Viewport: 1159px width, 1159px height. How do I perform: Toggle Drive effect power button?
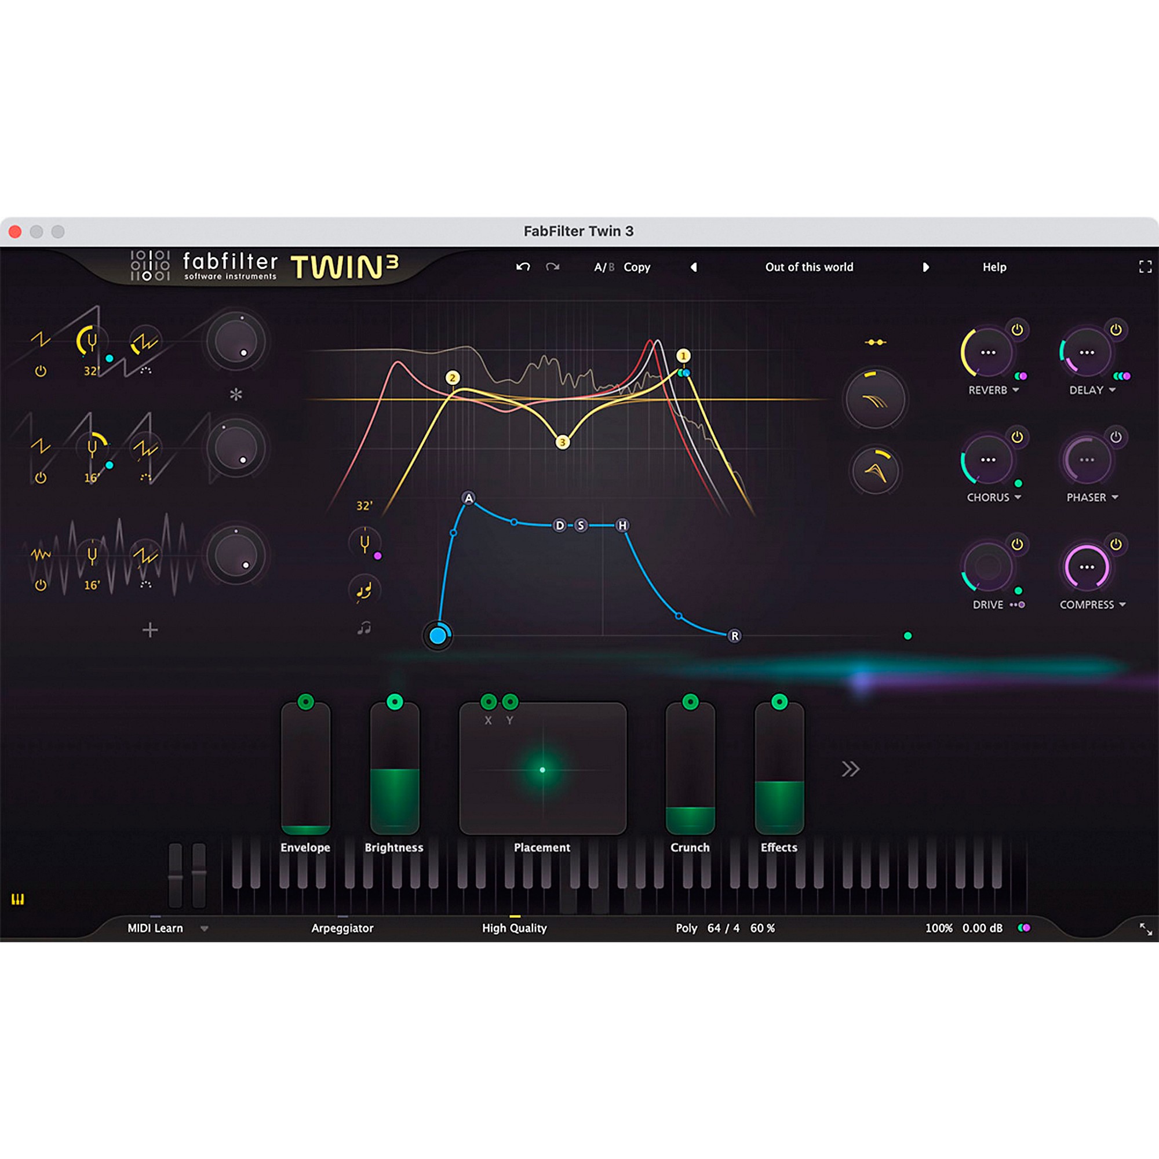[x=1017, y=544]
